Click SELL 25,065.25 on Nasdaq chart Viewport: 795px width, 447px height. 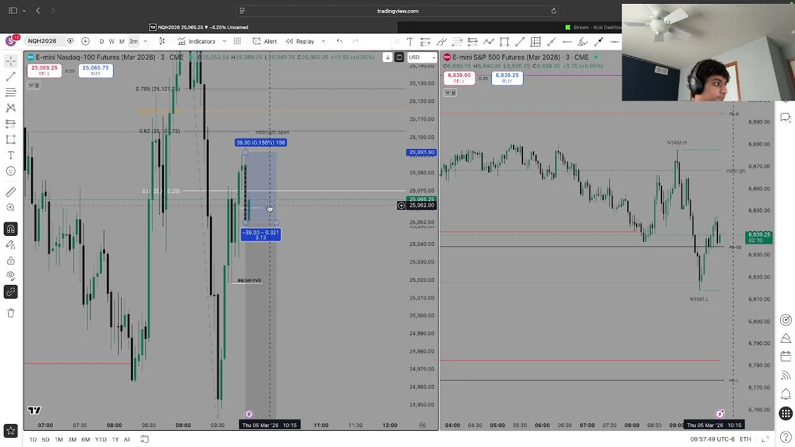click(44, 70)
